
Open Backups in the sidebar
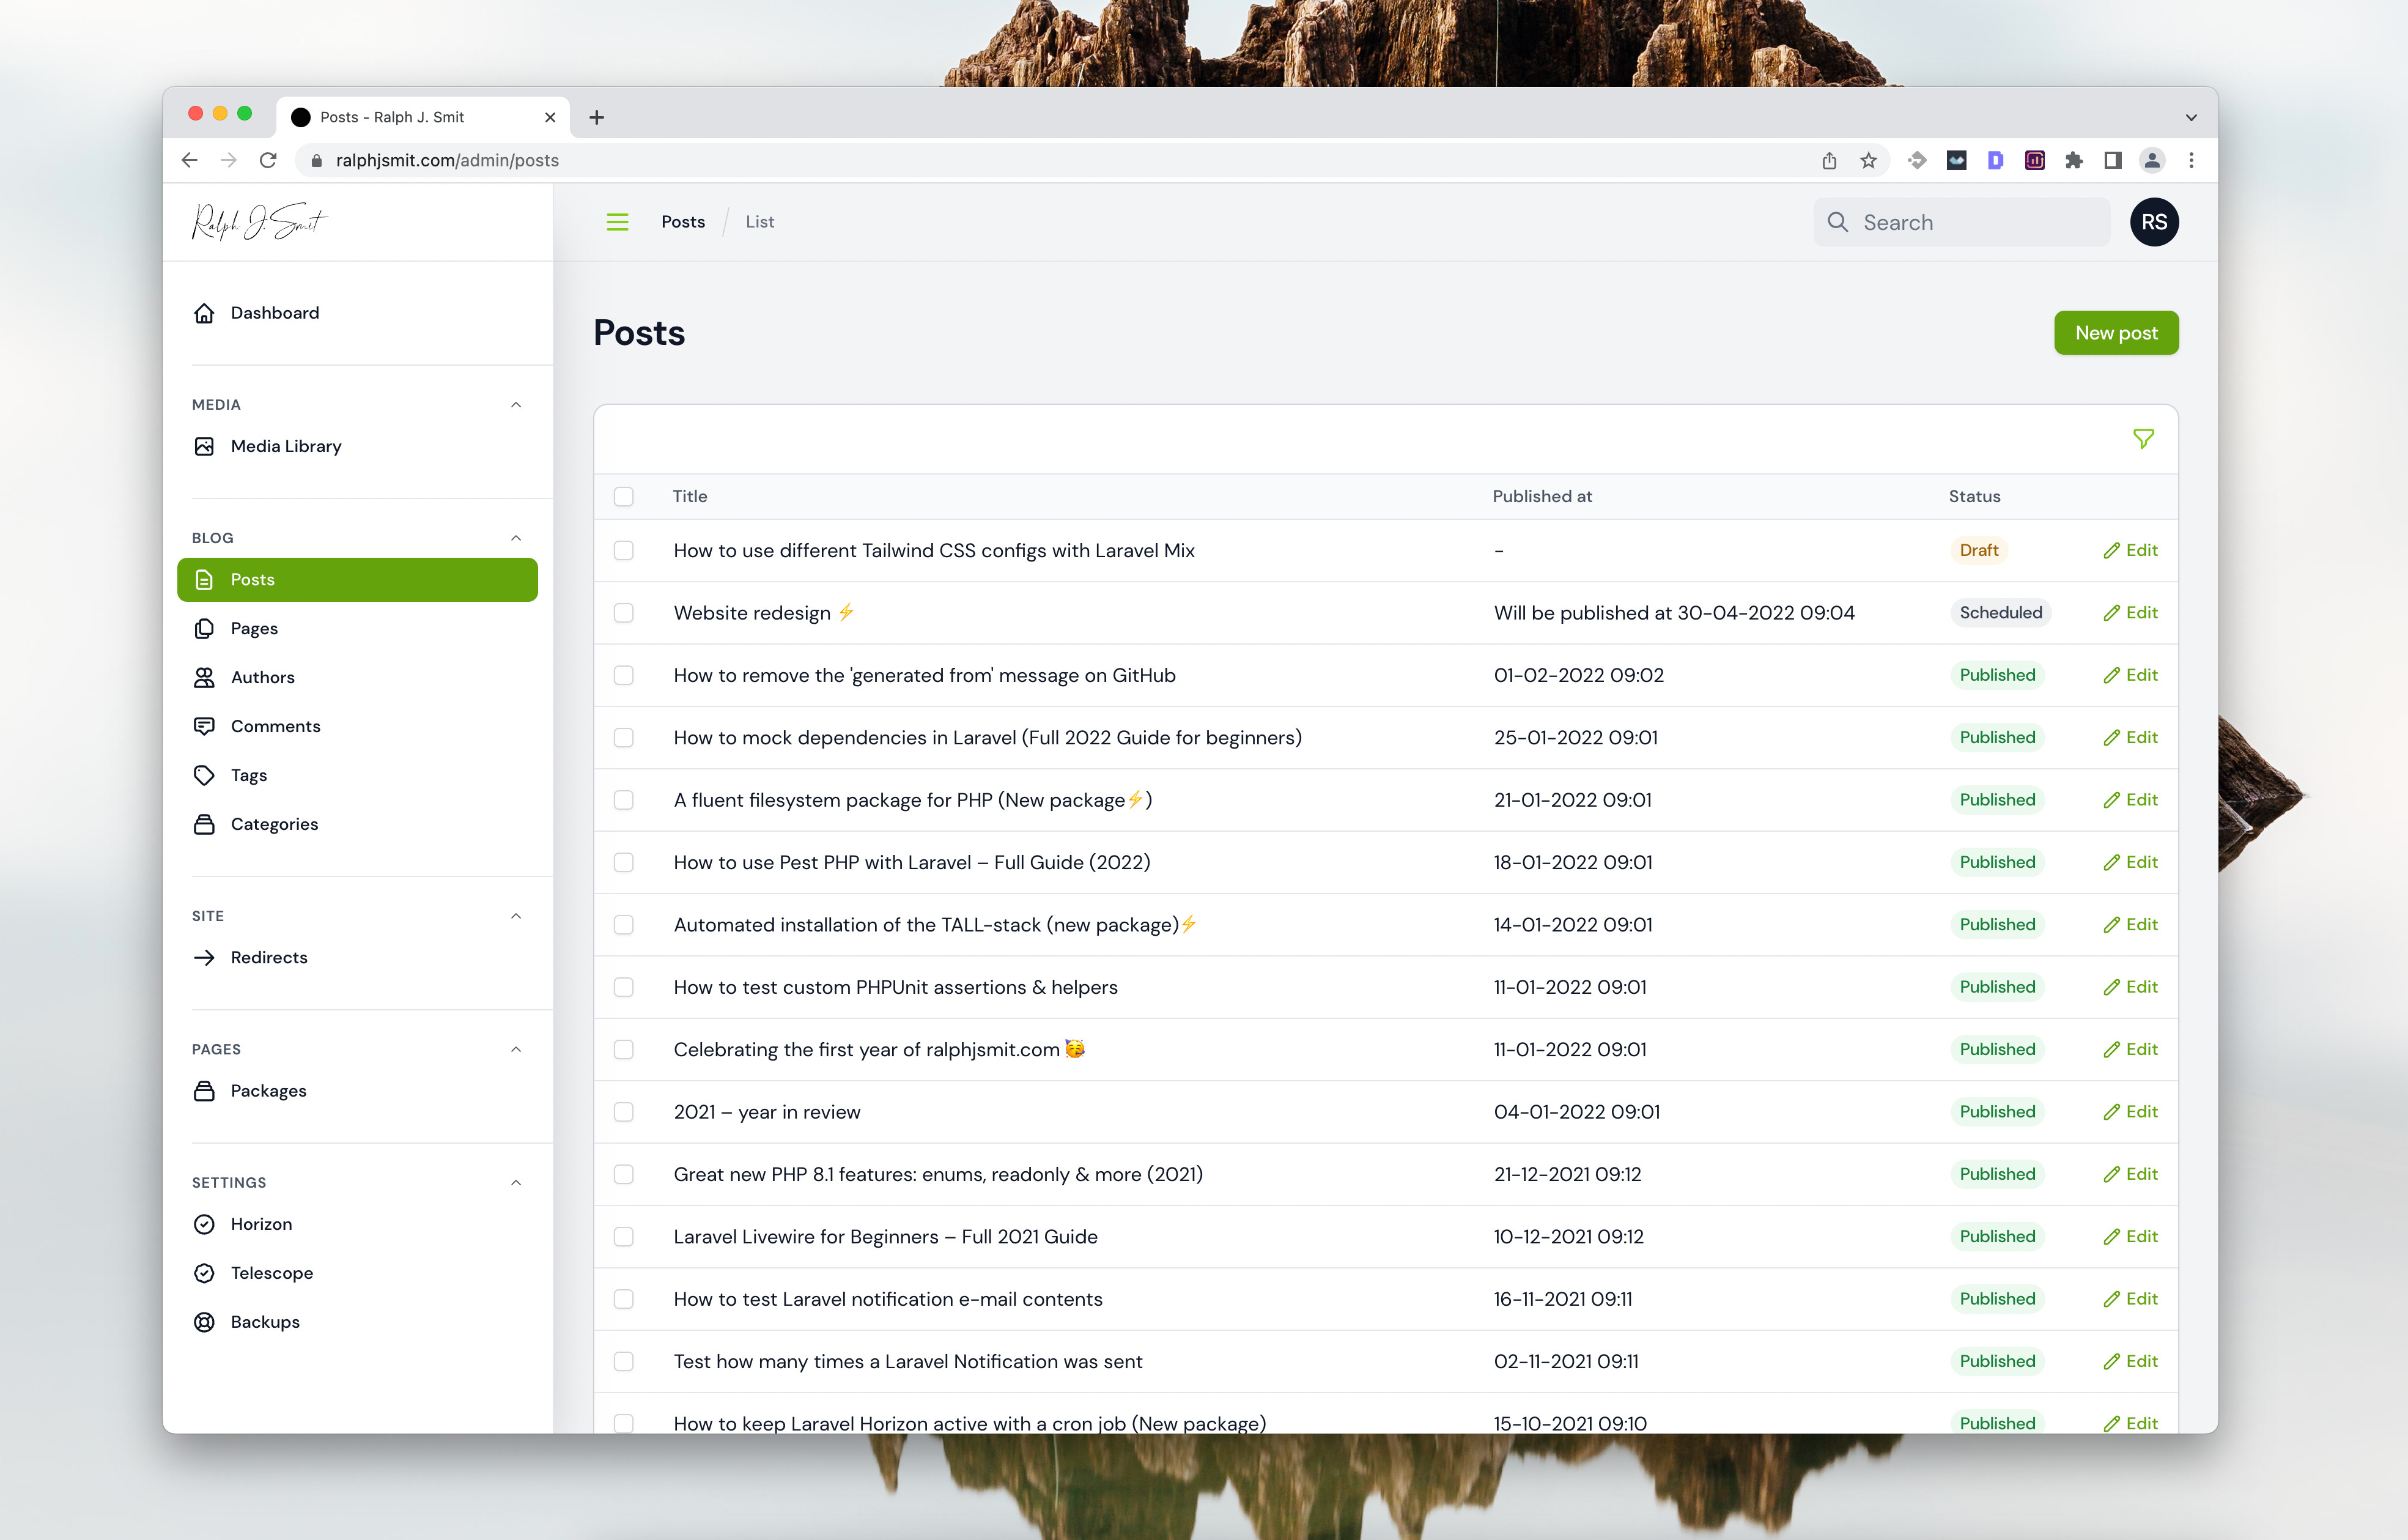265,1322
